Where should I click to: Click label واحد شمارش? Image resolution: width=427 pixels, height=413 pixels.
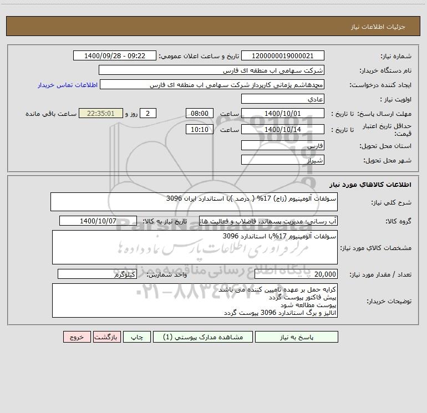[x=167, y=274]
